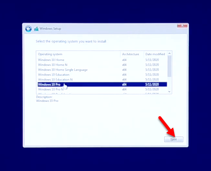
Task: Click the vertical scrollbar thumb
Action: point(169,66)
